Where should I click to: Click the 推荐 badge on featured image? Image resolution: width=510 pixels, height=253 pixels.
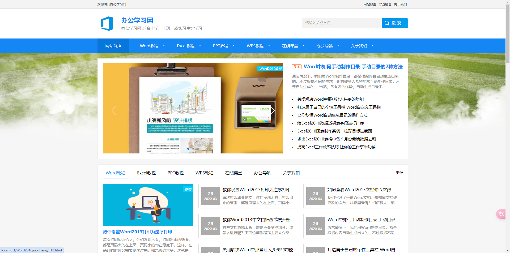point(188,189)
